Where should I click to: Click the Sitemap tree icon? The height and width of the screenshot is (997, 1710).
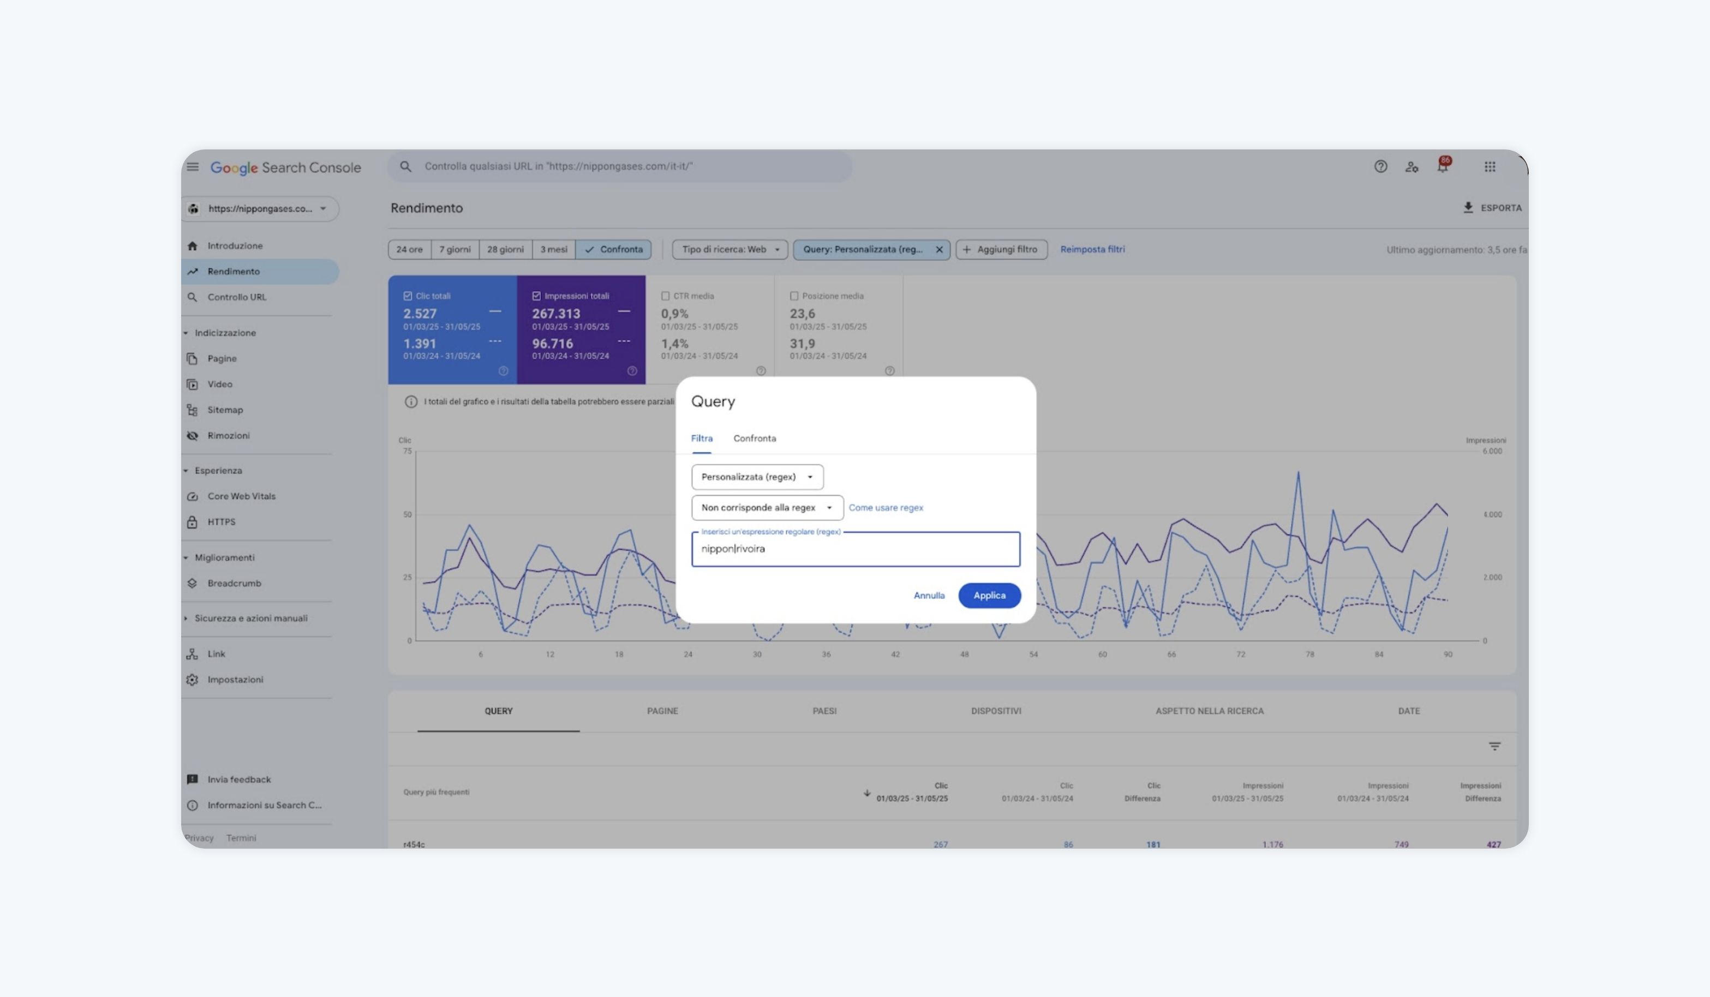193,410
